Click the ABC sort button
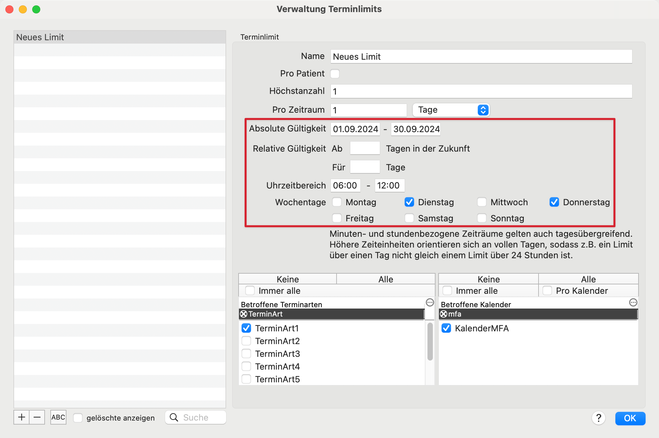 (58, 417)
